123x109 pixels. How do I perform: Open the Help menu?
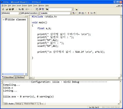tap(47, 6)
